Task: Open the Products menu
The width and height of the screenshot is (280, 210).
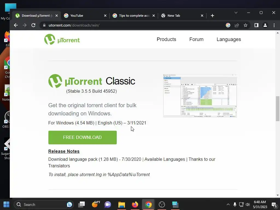Action: (167, 39)
